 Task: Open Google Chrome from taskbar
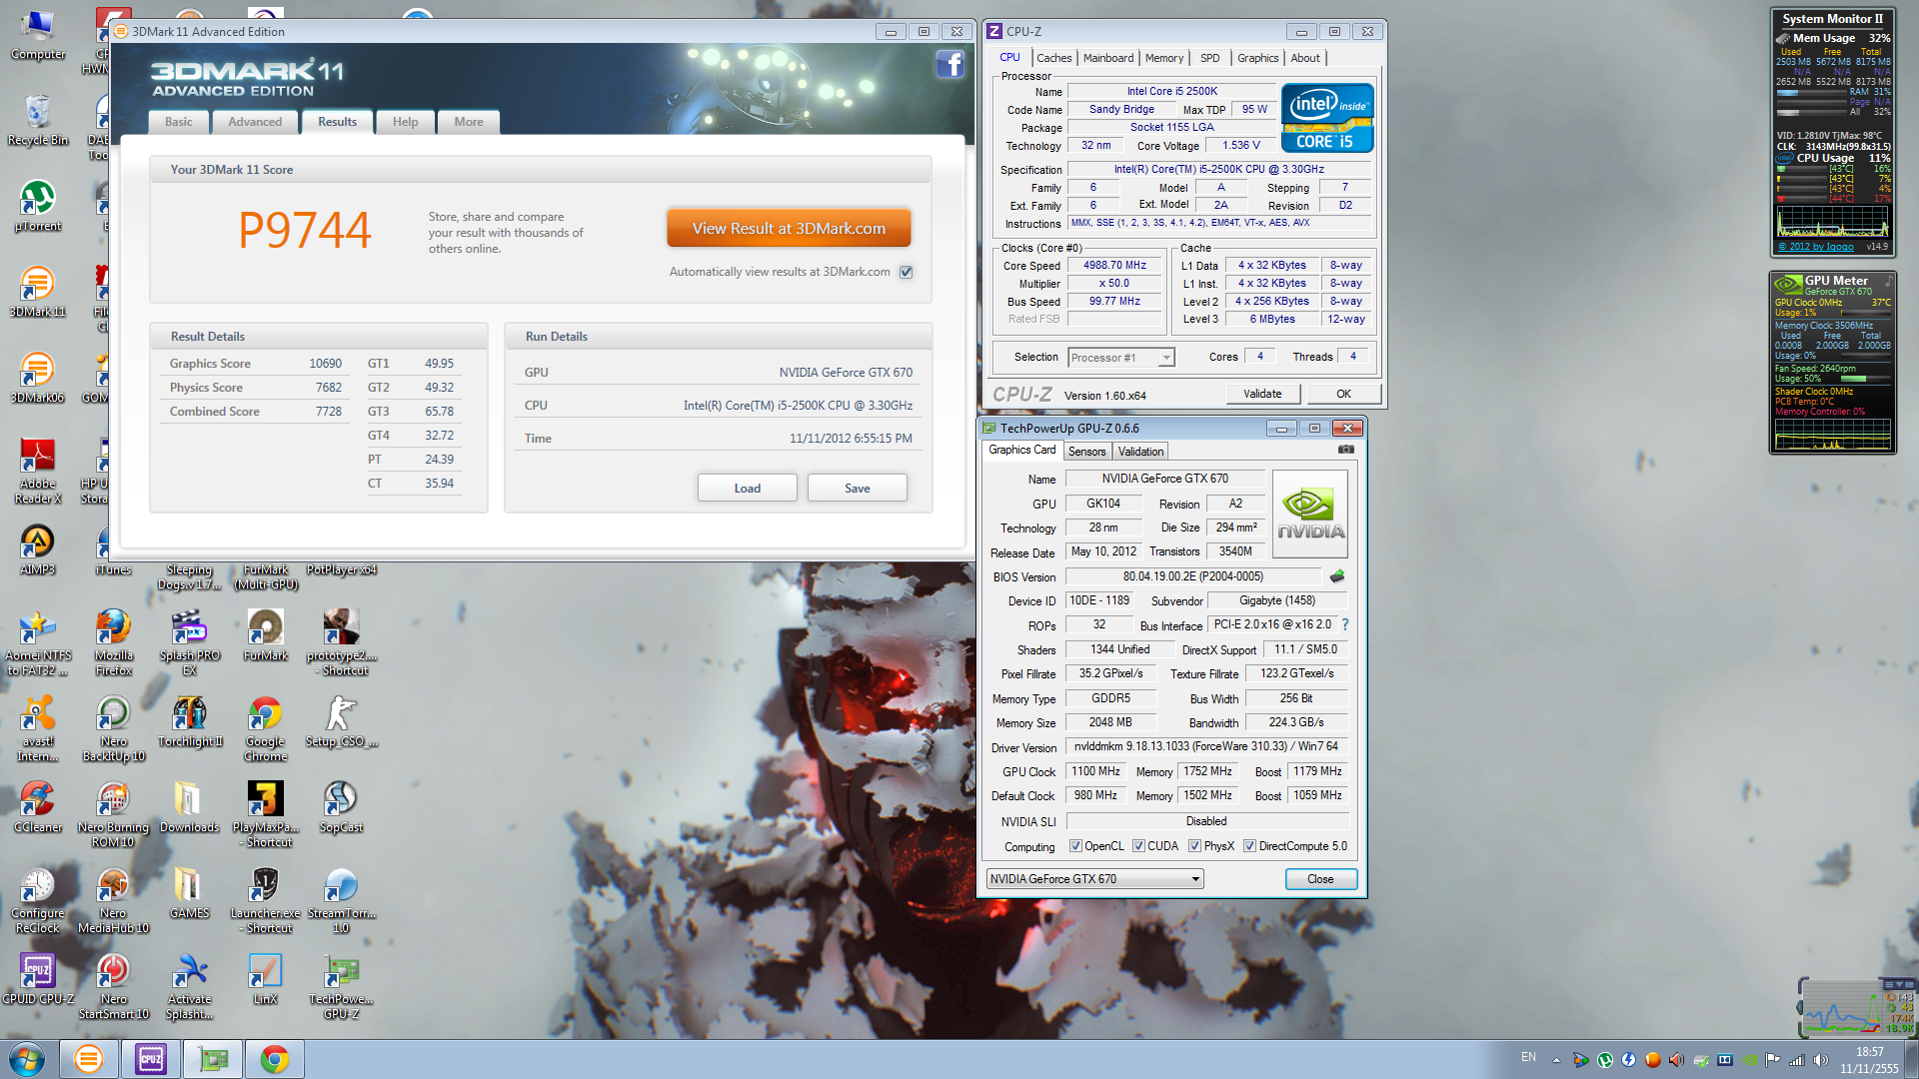click(275, 1059)
